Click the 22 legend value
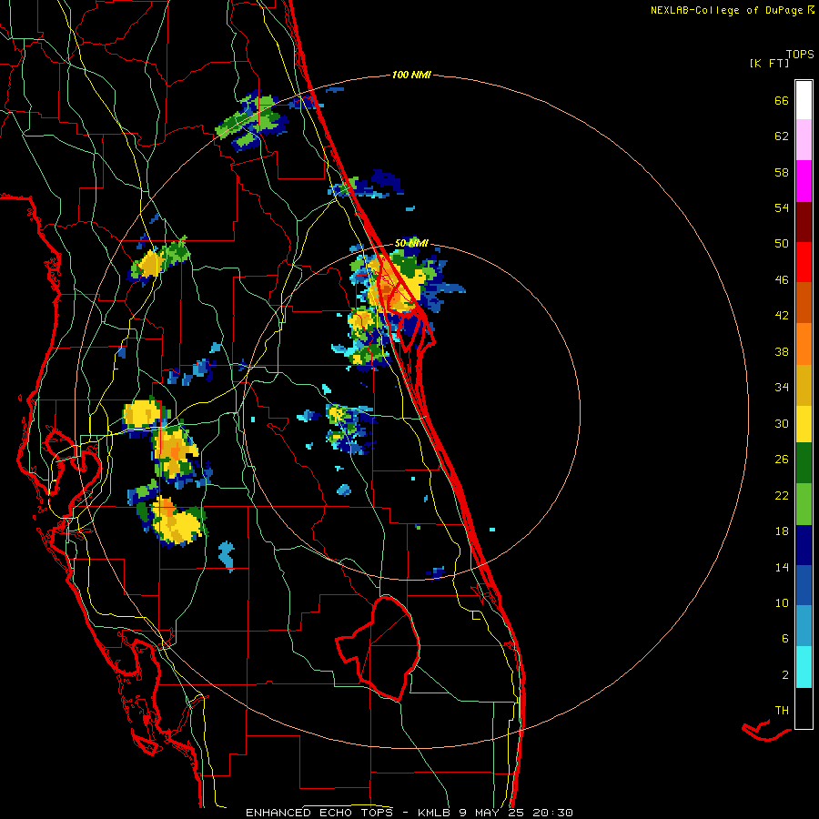The image size is (819, 819). click(782, 495)
